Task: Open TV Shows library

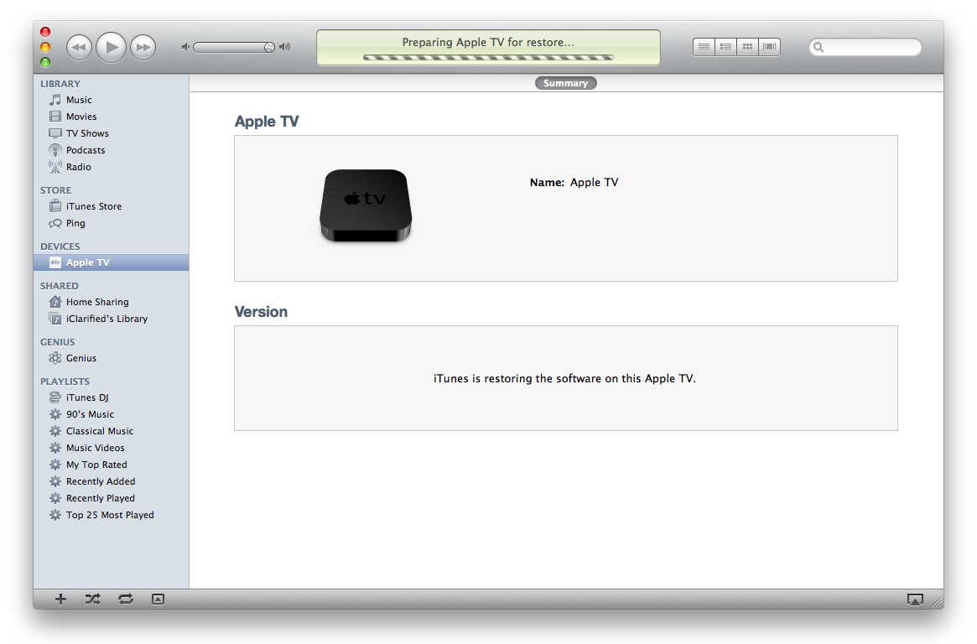Action: coord(111,133)
